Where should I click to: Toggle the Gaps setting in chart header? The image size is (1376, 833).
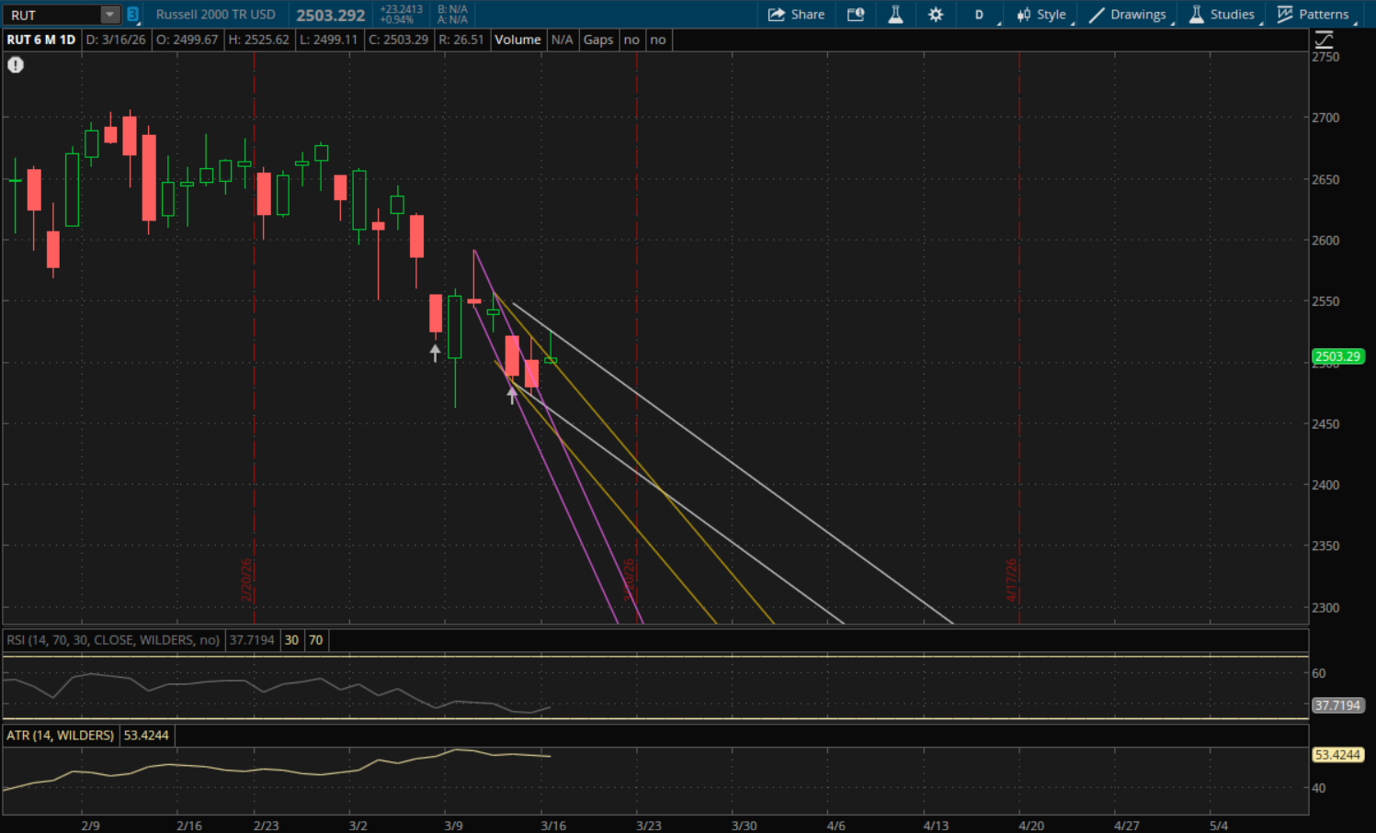tap(598, 39)
